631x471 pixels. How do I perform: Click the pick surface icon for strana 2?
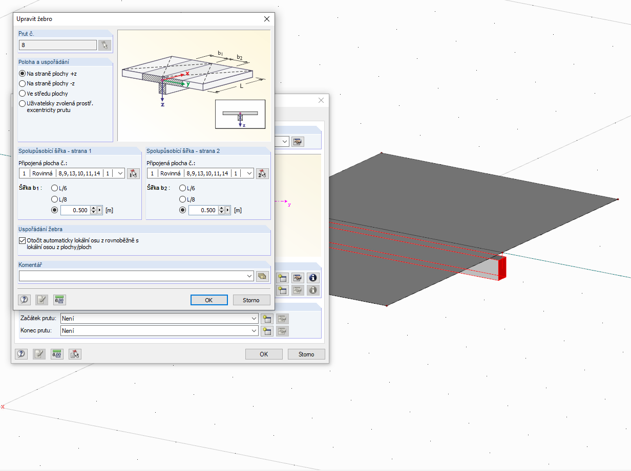tap(262, 173)
